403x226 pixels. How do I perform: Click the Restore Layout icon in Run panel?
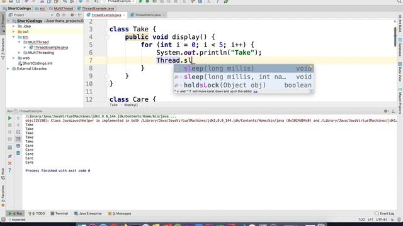[10, 148]
